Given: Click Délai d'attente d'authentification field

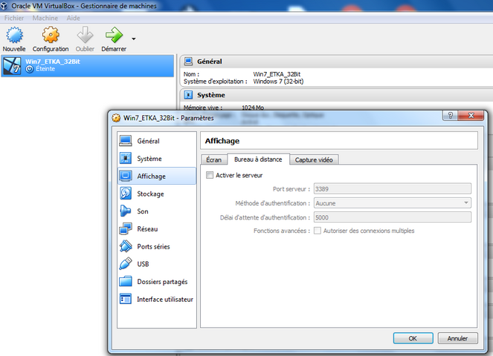Looking at the screenshot, I should click(x=393, y=217).
